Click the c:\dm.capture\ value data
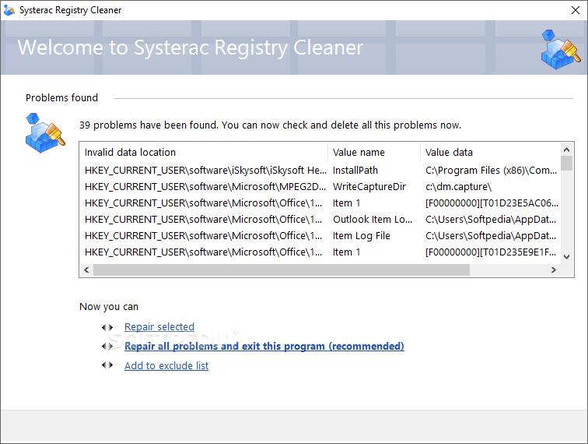The height and width of the screenshot is (444, 588). coord(458,187)
